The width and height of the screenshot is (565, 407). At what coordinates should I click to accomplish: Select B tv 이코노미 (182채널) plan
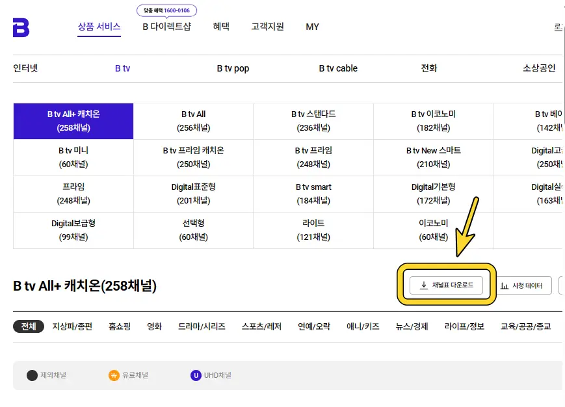(434, 121)
